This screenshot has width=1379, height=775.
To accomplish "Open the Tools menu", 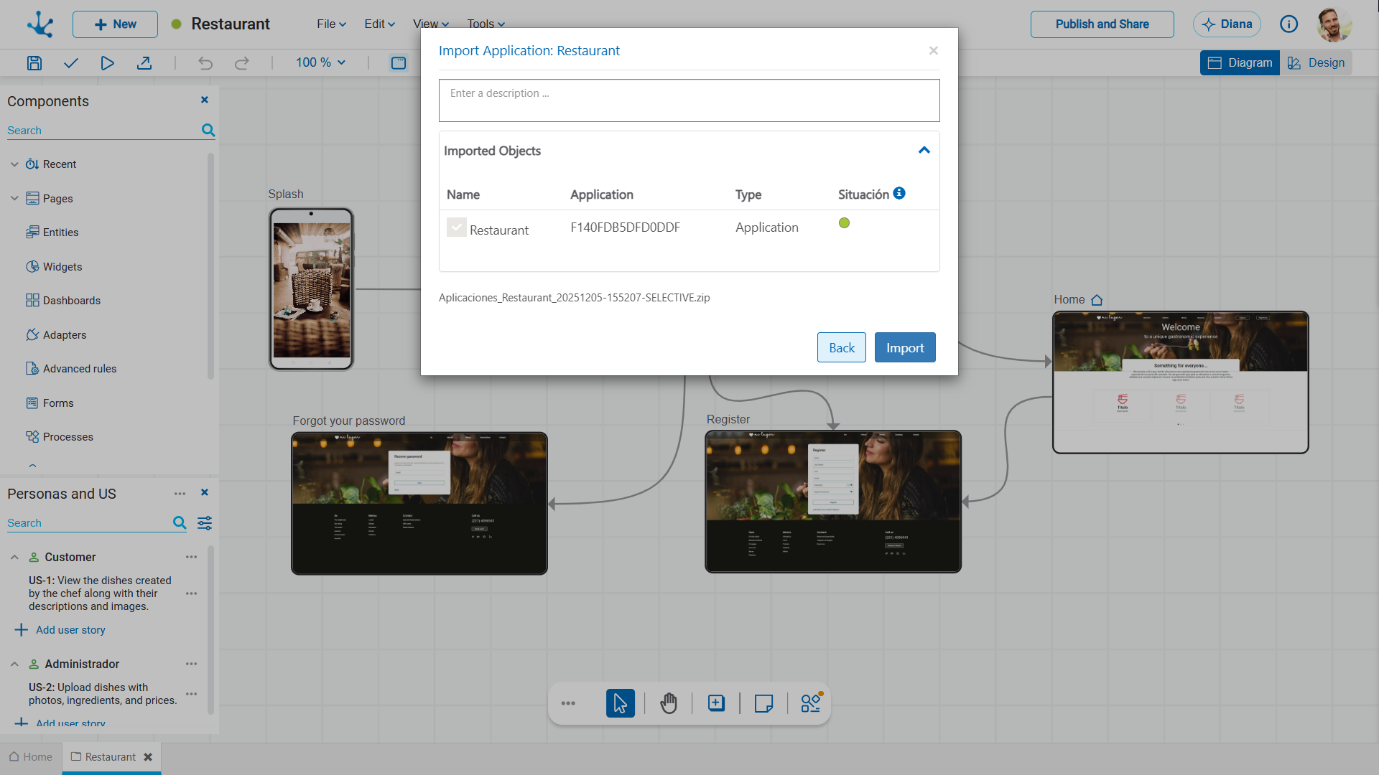I will pos(486,24).
